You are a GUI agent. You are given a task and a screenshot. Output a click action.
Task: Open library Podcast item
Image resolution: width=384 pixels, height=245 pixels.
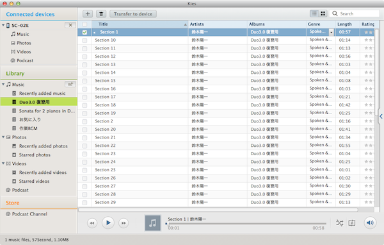pos(17,190)
